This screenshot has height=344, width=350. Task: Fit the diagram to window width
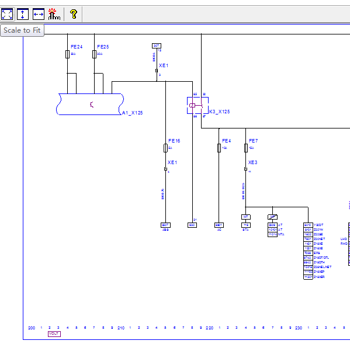click(x=39, y=15)
